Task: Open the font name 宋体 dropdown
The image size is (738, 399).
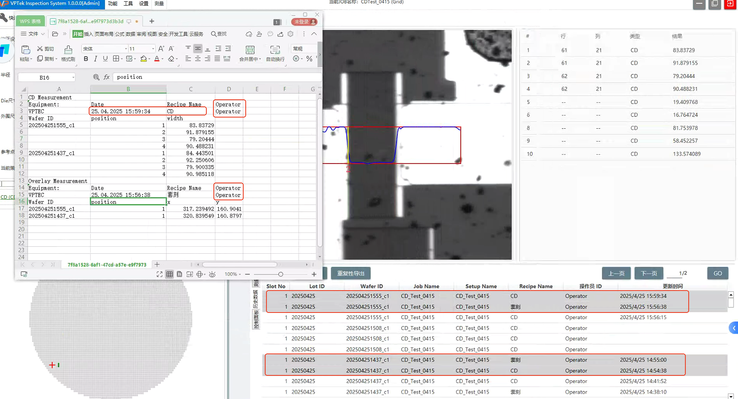Action: (126, 49)
